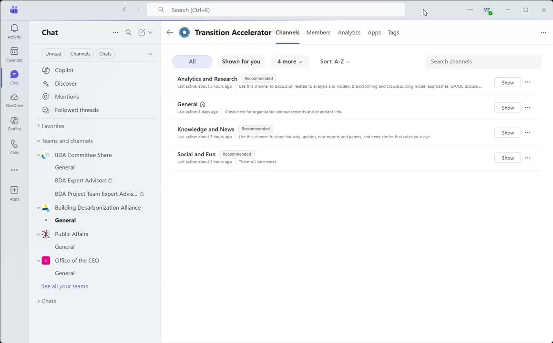Collapse the Public Affairs team
Viewport: 553px width, 343px height.
(x=39, y=234)
